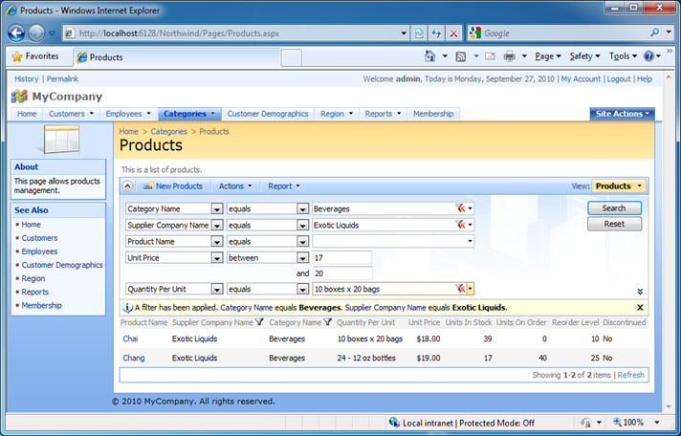Open the View Products dropdown
This screenshot has height=436, width=681.
618,185
